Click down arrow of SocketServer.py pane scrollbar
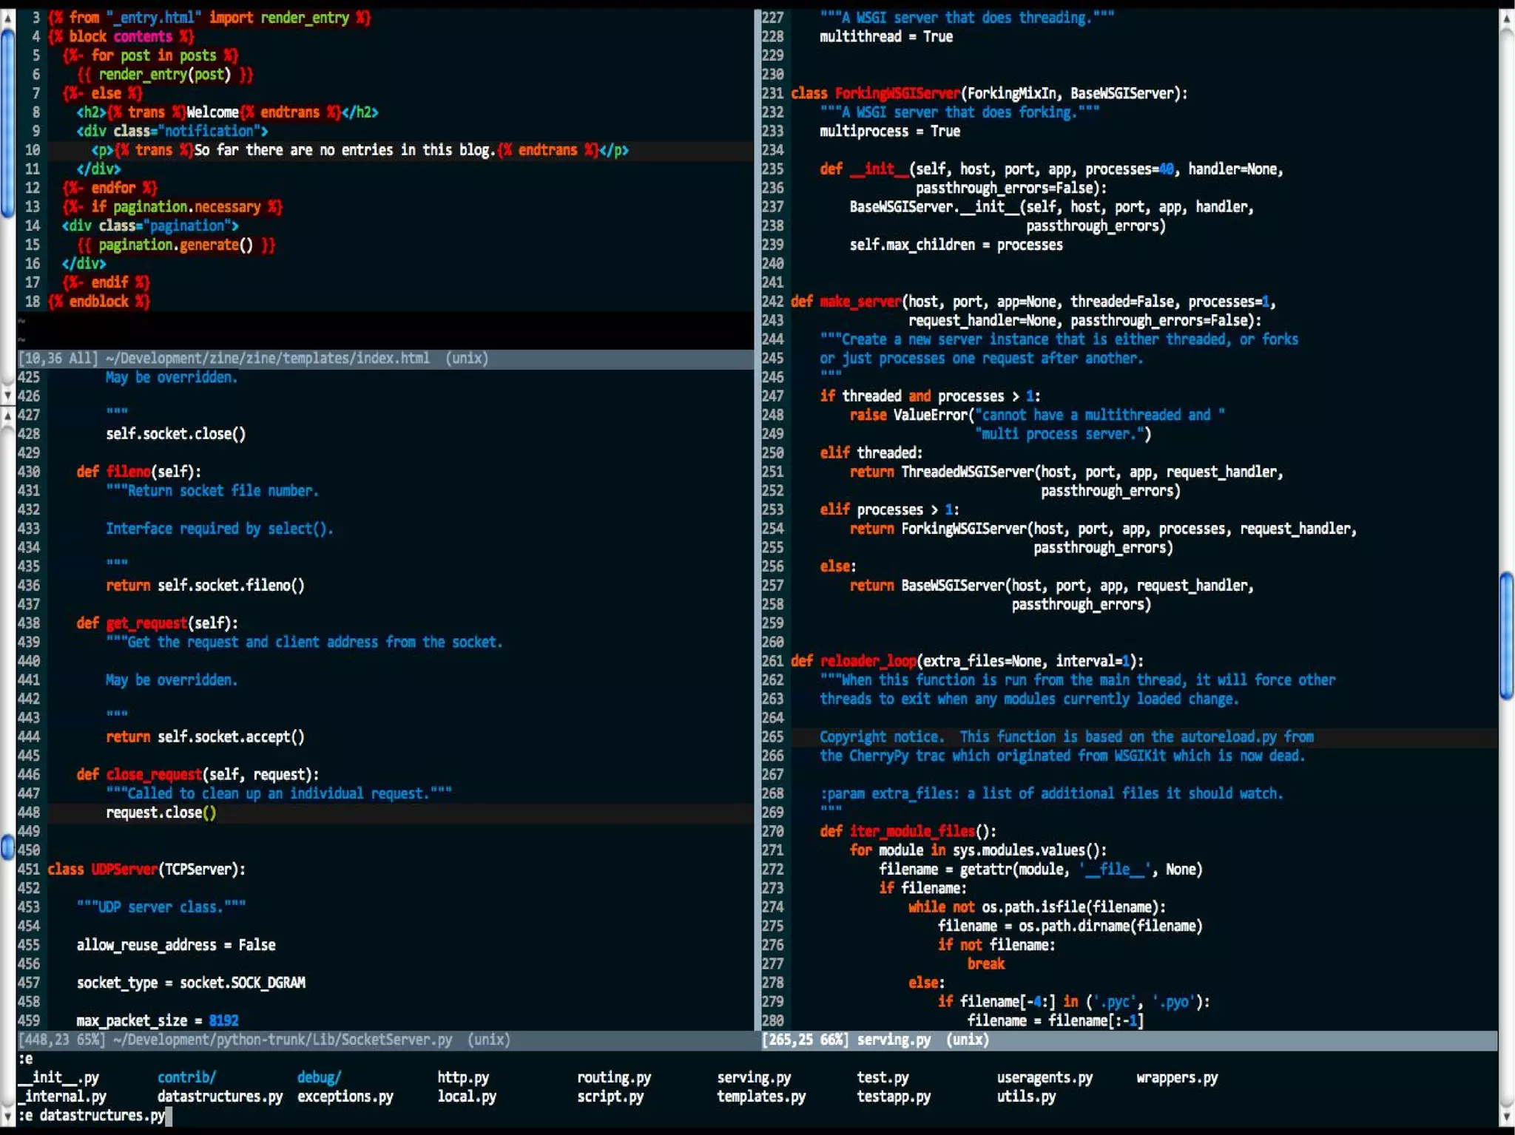The height and width of the screenshot is (1135, 1515). point(7,1115)
